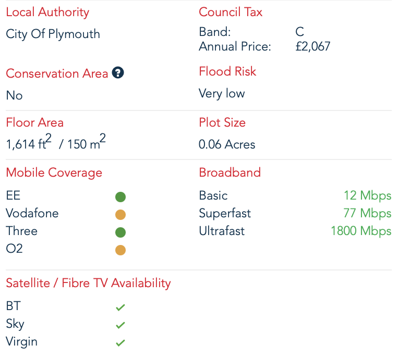
Task: Click the Basic 12 Mbps speed value
Action: [367, 196]
